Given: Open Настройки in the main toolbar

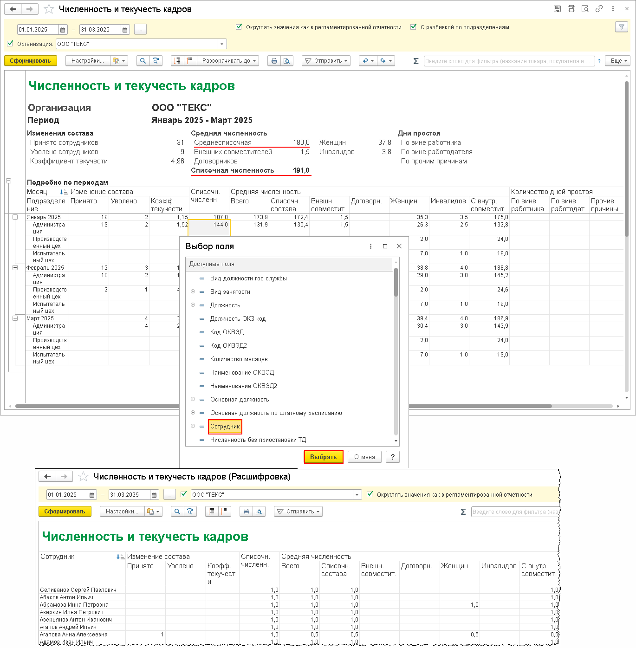Looking at the screenshot, I should point(88,61).
